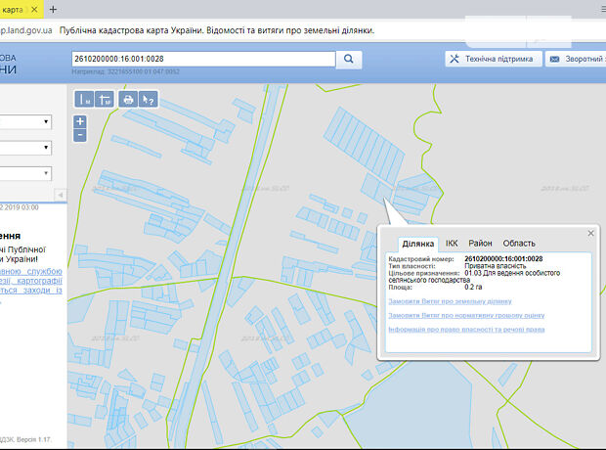
Task: Open a new browser tab
Action: pyautogui.click(x=53, y=9)
